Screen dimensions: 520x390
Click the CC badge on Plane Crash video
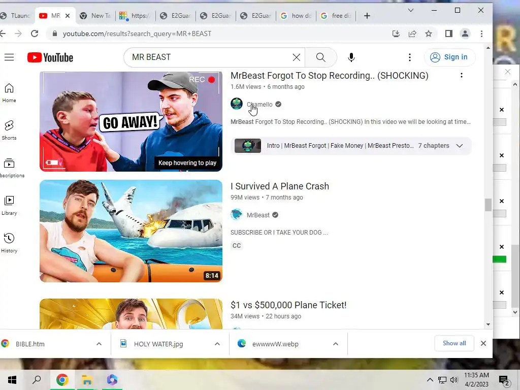tap(237, 246)
